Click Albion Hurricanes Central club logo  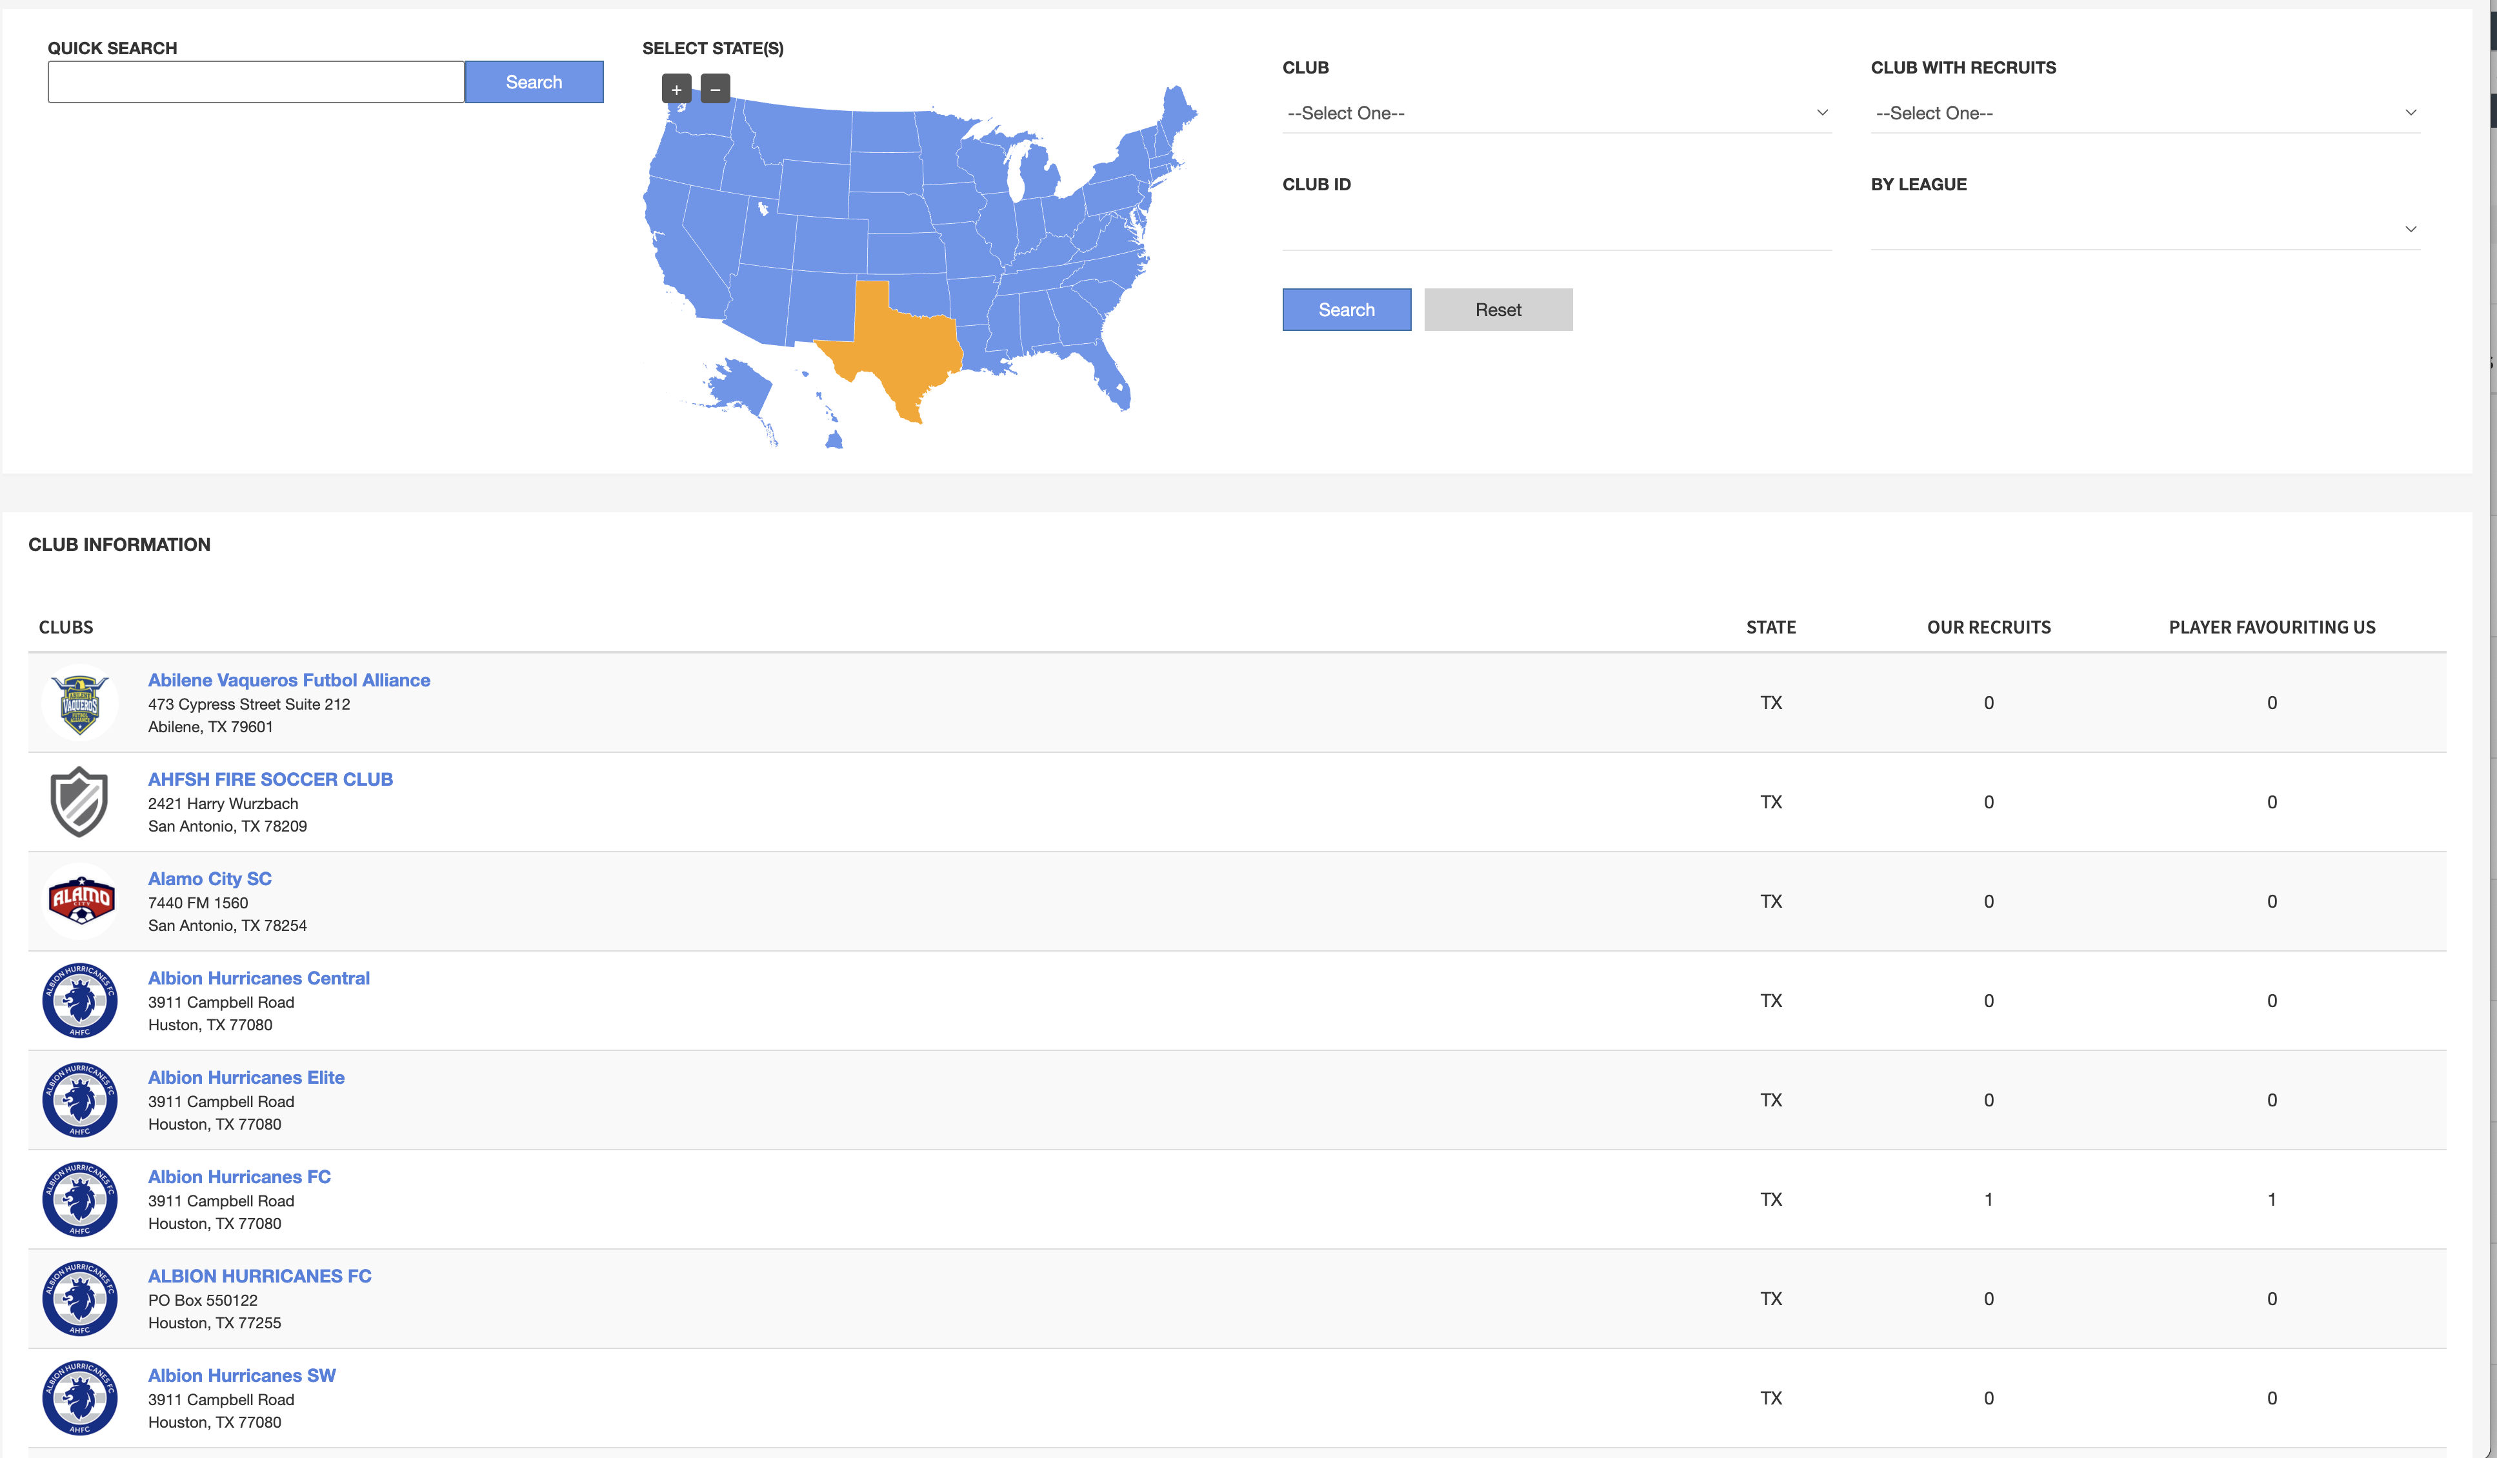[x=79, y=1001]
